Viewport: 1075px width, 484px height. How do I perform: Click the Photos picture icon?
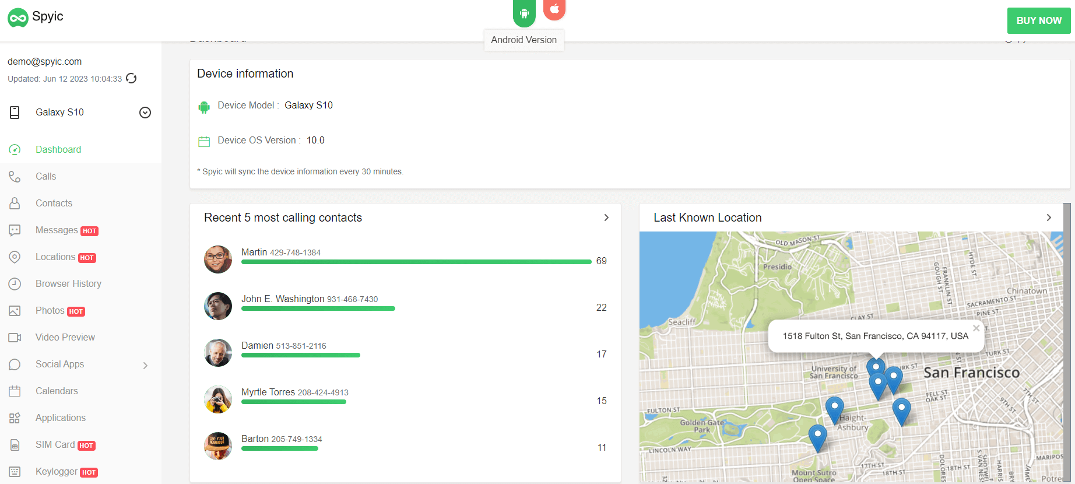click(x=15, y=311)
